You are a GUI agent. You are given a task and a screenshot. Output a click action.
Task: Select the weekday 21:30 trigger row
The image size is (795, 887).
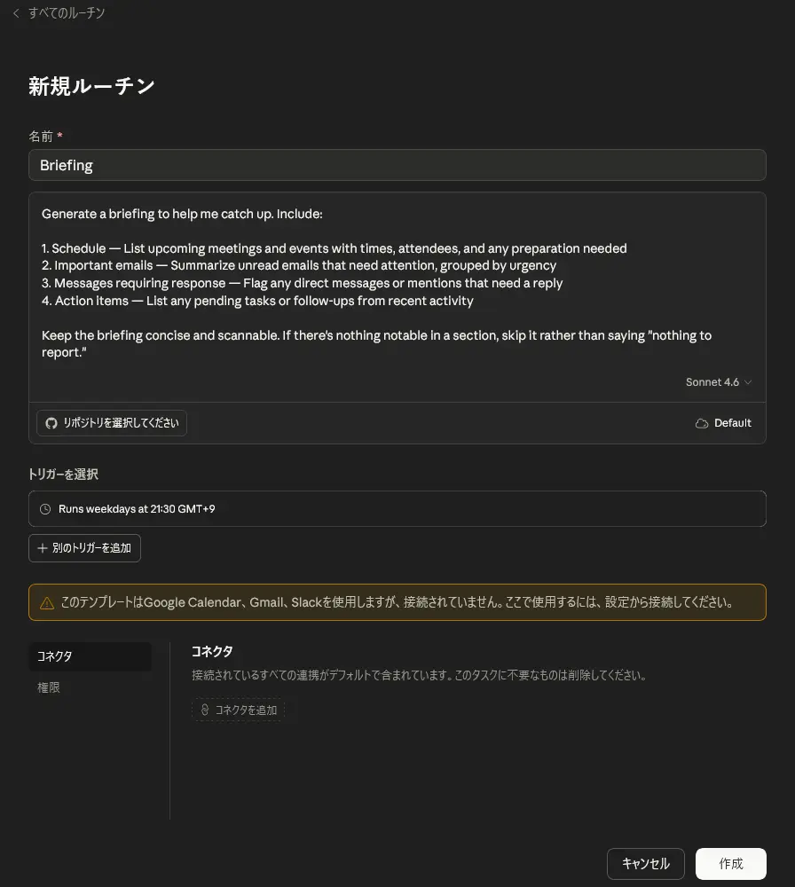tap(397, 508)
